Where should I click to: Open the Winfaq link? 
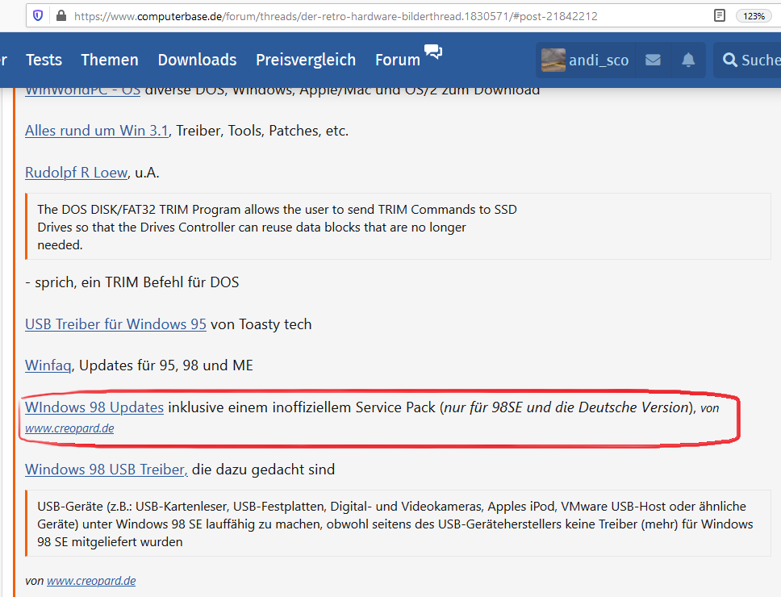pyautogui.click(x=48, y=365)
